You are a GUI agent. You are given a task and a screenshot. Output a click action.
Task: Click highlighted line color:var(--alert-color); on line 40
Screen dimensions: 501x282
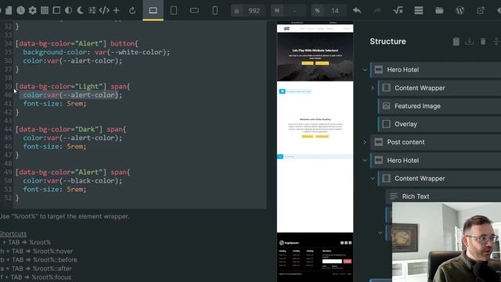72,95
